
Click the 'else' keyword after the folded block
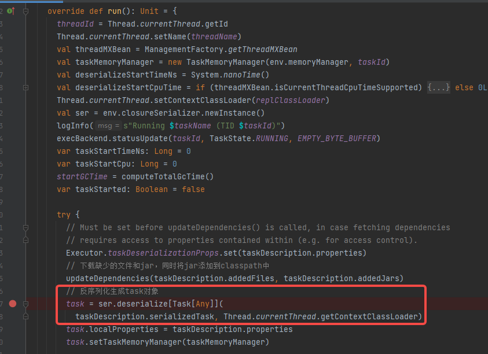[464, 88]
